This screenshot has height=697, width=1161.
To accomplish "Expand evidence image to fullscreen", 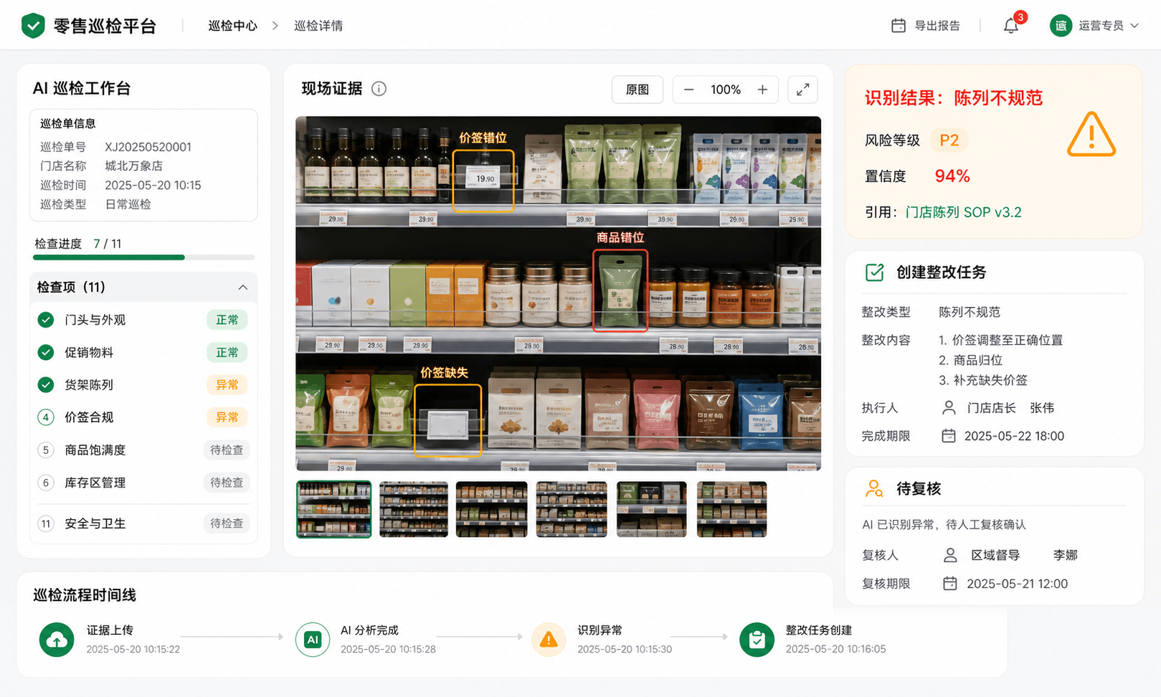I will pyautogui.click(x=803, y=90).
